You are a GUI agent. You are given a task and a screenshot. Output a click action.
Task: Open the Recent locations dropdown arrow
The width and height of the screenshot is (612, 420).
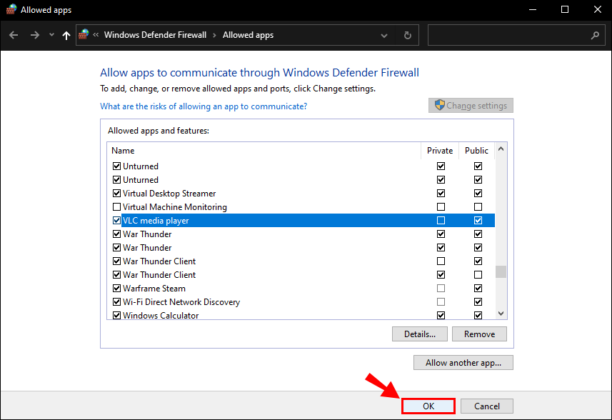[51, 35]
